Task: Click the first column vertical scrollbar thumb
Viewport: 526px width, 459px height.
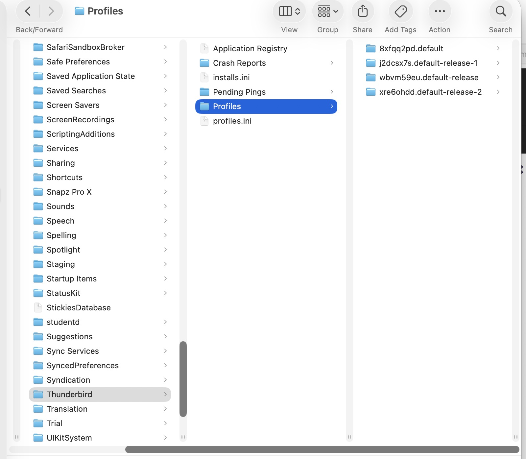Action: point(183,379)
